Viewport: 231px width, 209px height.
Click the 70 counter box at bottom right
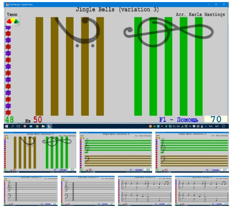click(x=215, y=119)
